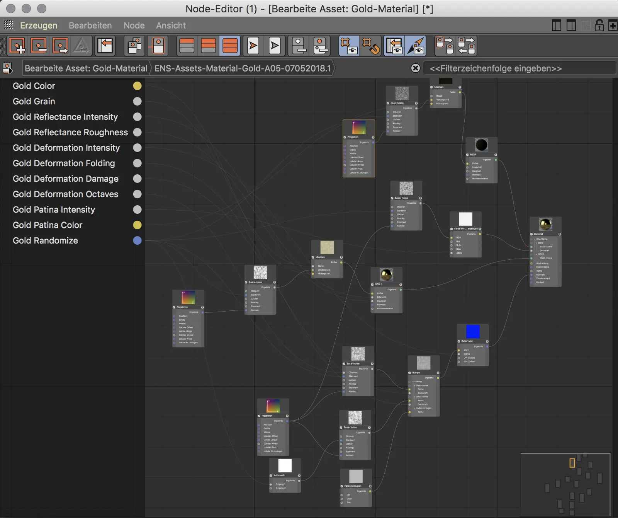Toggle the S solo button on GGX.1 node
Screen dimensions: 618x518
[x=401, y=285]
